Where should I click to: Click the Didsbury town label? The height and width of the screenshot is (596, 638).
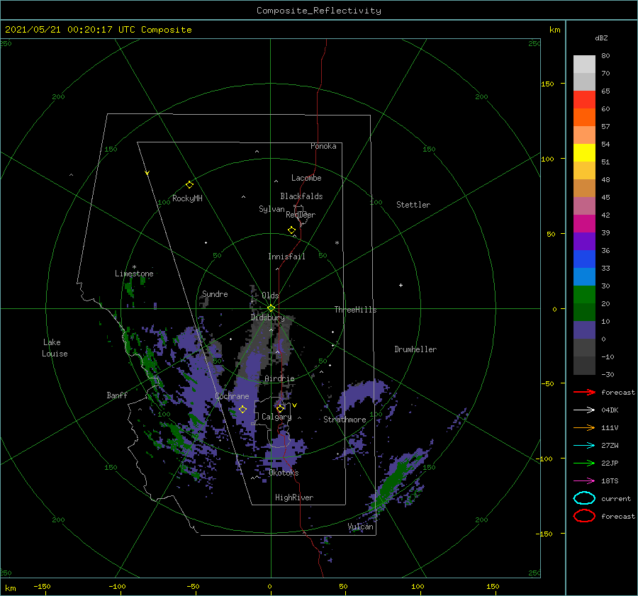267,317
